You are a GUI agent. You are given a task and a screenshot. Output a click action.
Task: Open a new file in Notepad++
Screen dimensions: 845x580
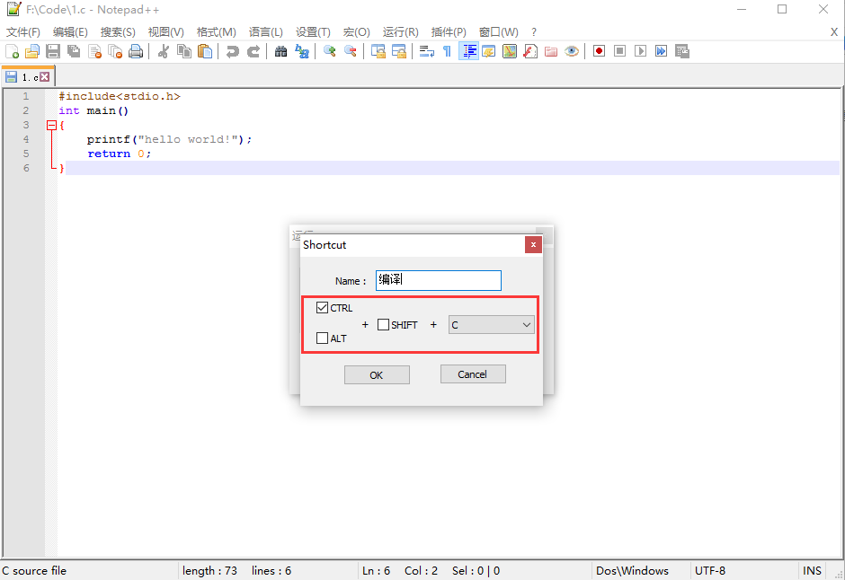coord(12,51)
